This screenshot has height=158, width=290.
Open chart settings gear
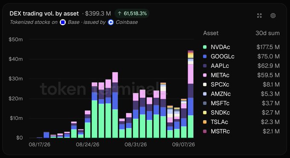pyautogui.click(x=273, y=16)
